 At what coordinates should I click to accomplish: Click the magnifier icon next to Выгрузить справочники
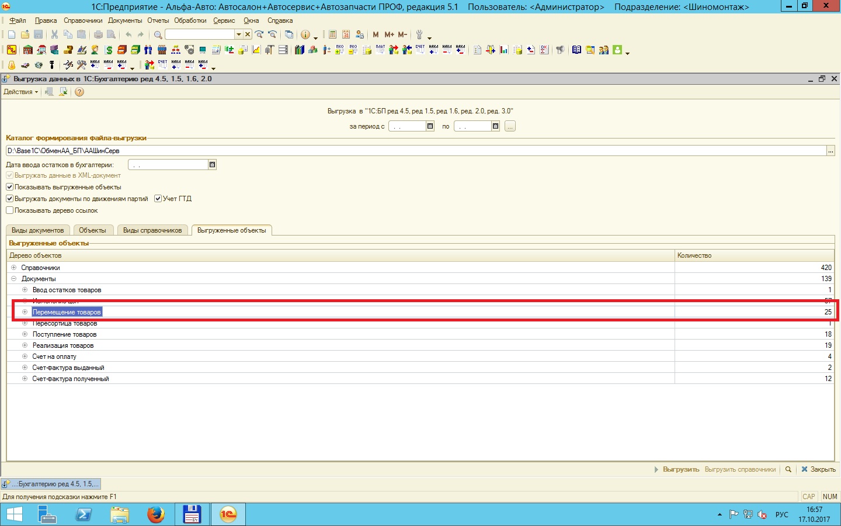(788, 469)
